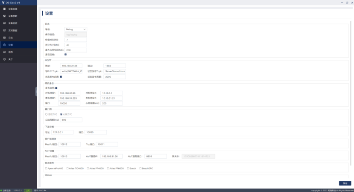Click the 写PLC Topic field
The image size is (354, 192).
[71, 71]
